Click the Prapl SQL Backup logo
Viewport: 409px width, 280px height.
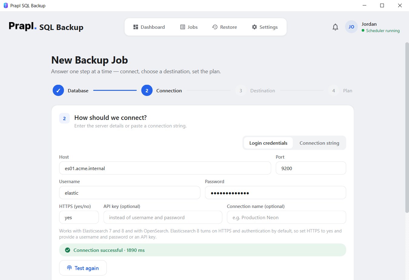[46, 27]
